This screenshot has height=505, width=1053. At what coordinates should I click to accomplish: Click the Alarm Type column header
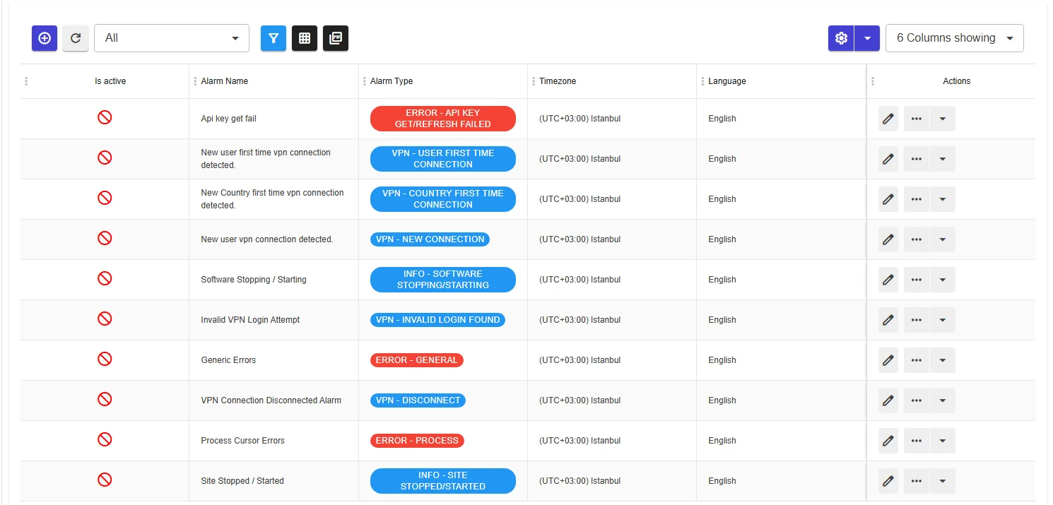click(392, 81)
